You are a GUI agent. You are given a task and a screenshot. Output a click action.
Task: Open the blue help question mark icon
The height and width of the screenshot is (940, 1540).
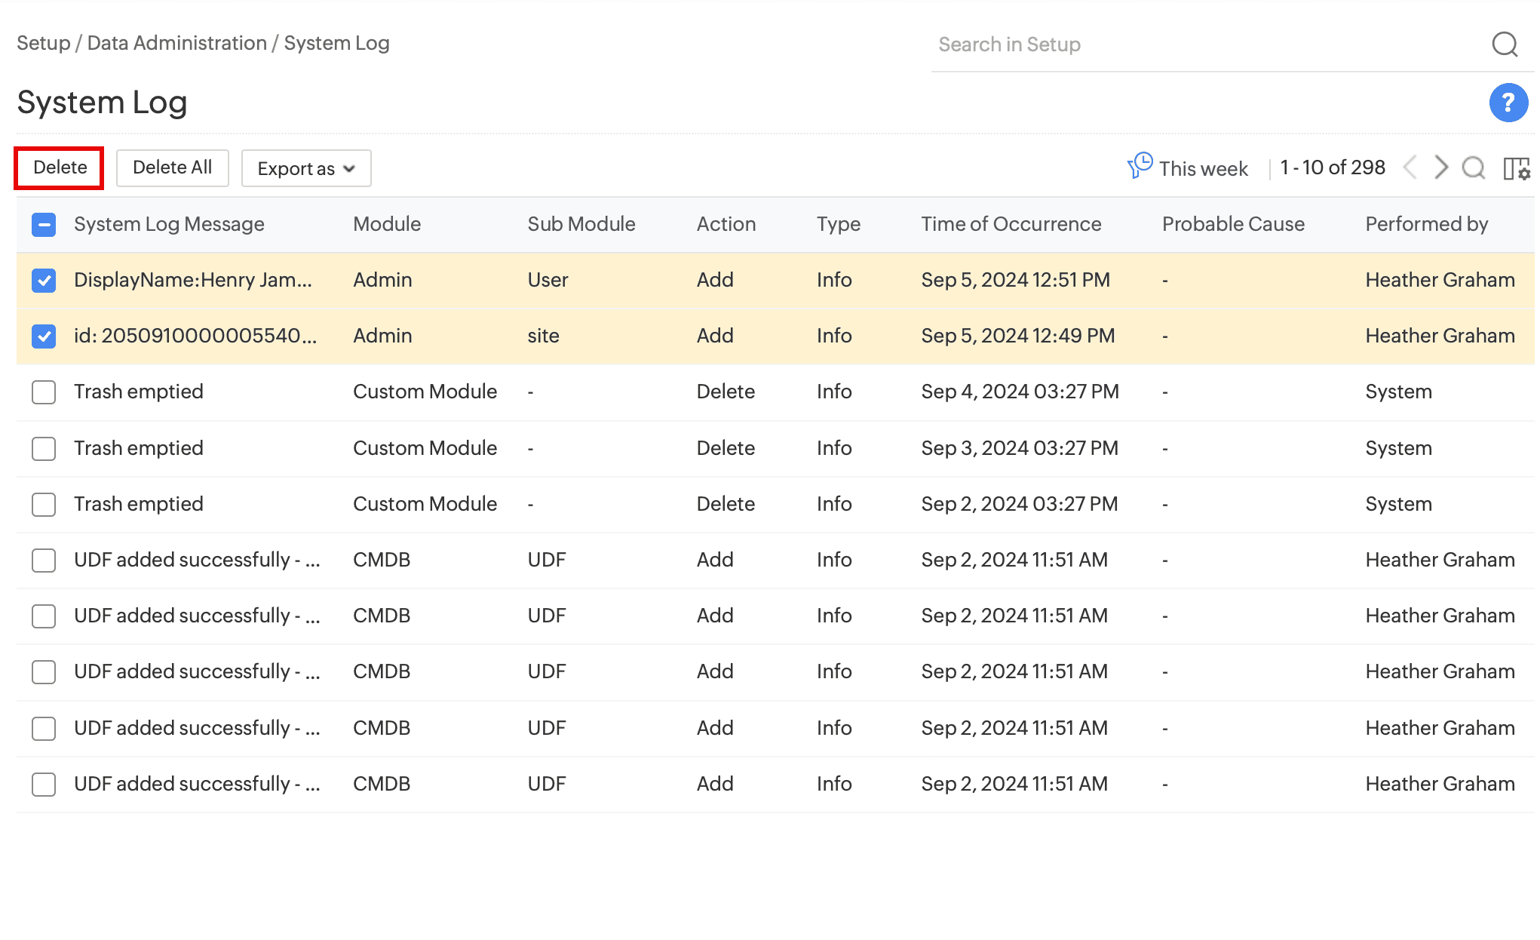pyautogui.click(x=1508, y=103)
